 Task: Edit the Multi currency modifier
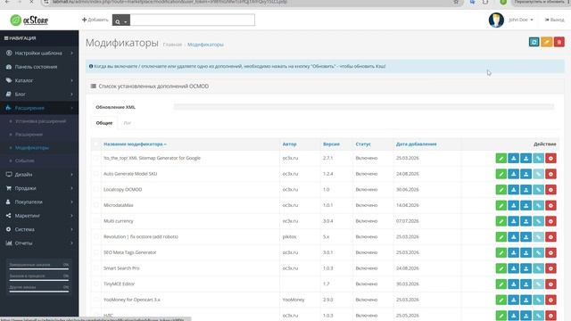(x=501, y=221)
